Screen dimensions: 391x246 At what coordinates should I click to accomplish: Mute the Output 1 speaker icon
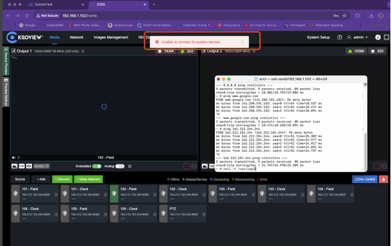(x=13, y=157)
